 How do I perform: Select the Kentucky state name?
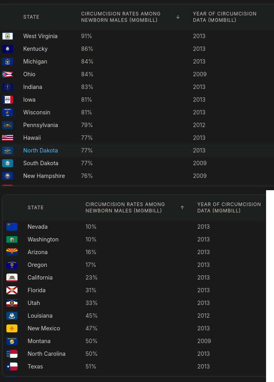pos(35,49)
